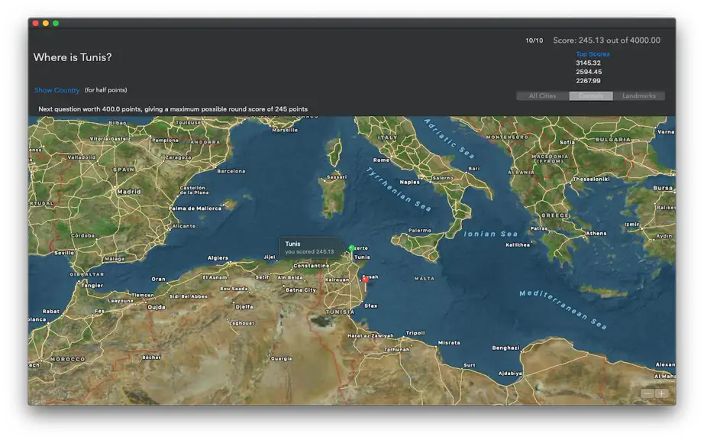The width and height of the screenshot is (704, 440).
Task: Click the Bari label on the map
Action: 473,168
